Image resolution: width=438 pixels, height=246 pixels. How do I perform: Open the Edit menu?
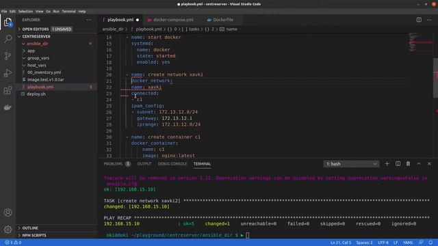point(12,12)
